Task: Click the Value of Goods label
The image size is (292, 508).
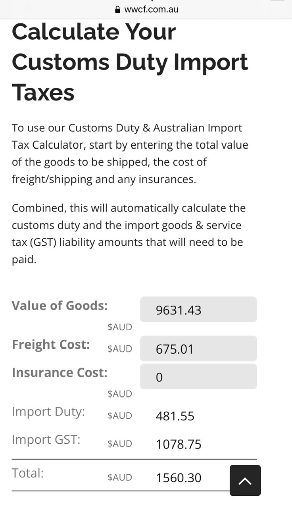Action: click(x=60, y=306)
